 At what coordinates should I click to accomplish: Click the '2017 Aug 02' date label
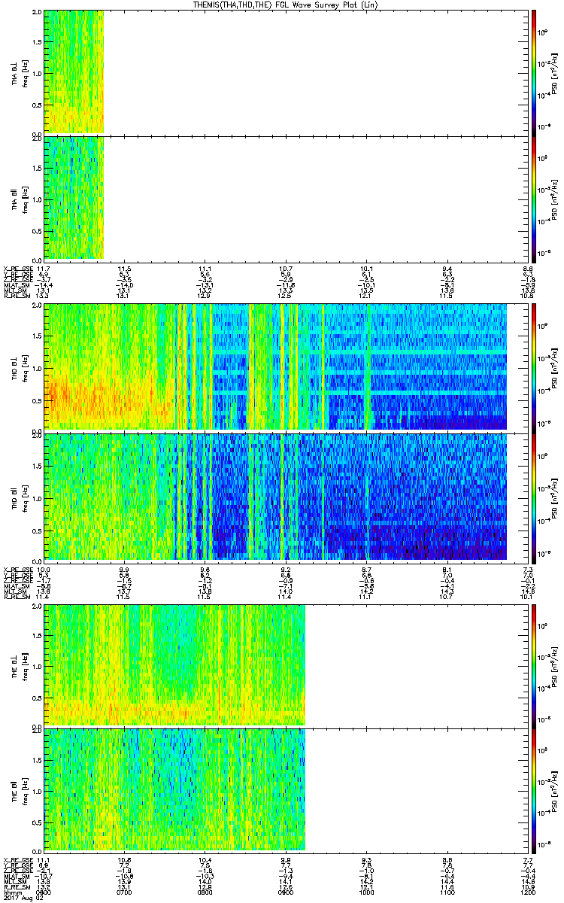[23, 898]
